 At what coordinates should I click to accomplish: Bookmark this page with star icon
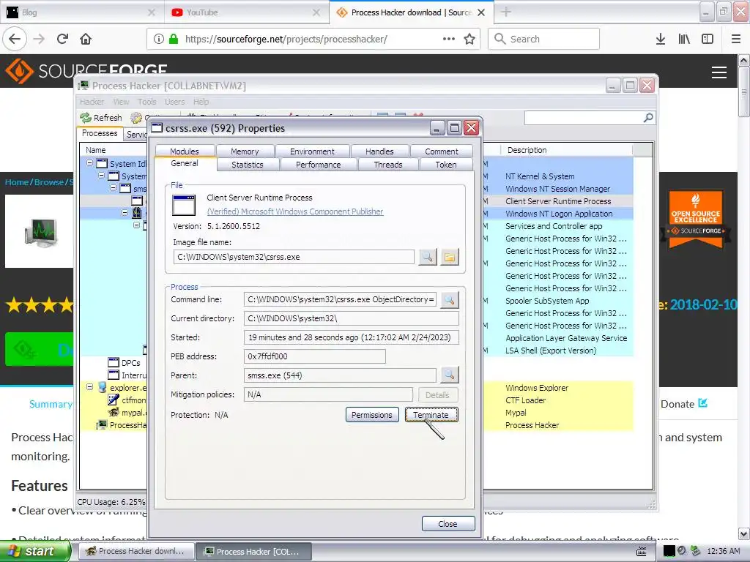[469, 39]
